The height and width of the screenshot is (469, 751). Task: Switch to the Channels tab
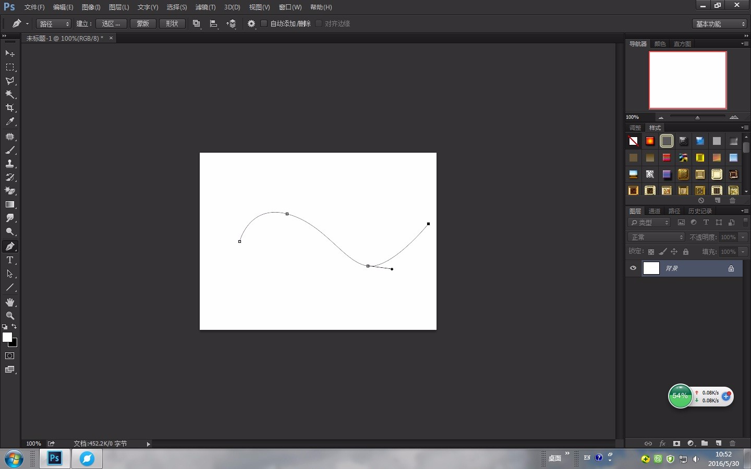click(655, 211)
